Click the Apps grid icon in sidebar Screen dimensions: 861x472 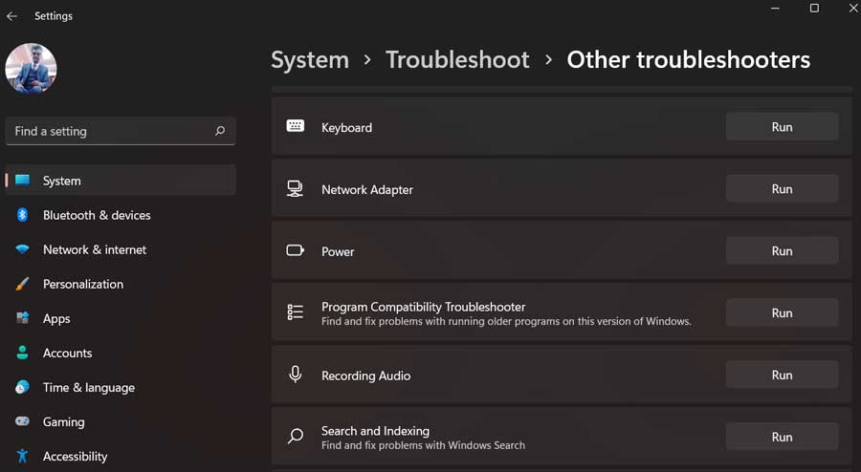(23, 318)
